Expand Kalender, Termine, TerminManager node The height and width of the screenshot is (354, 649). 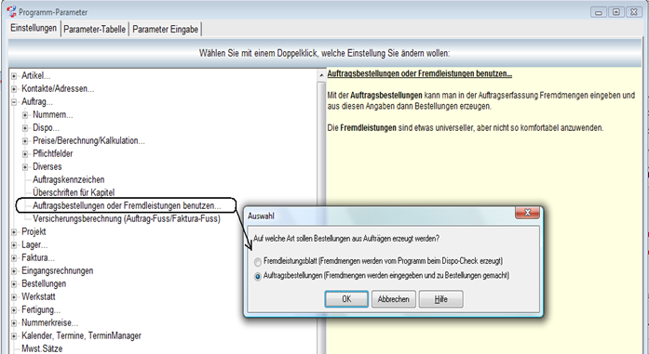(14, 336)
